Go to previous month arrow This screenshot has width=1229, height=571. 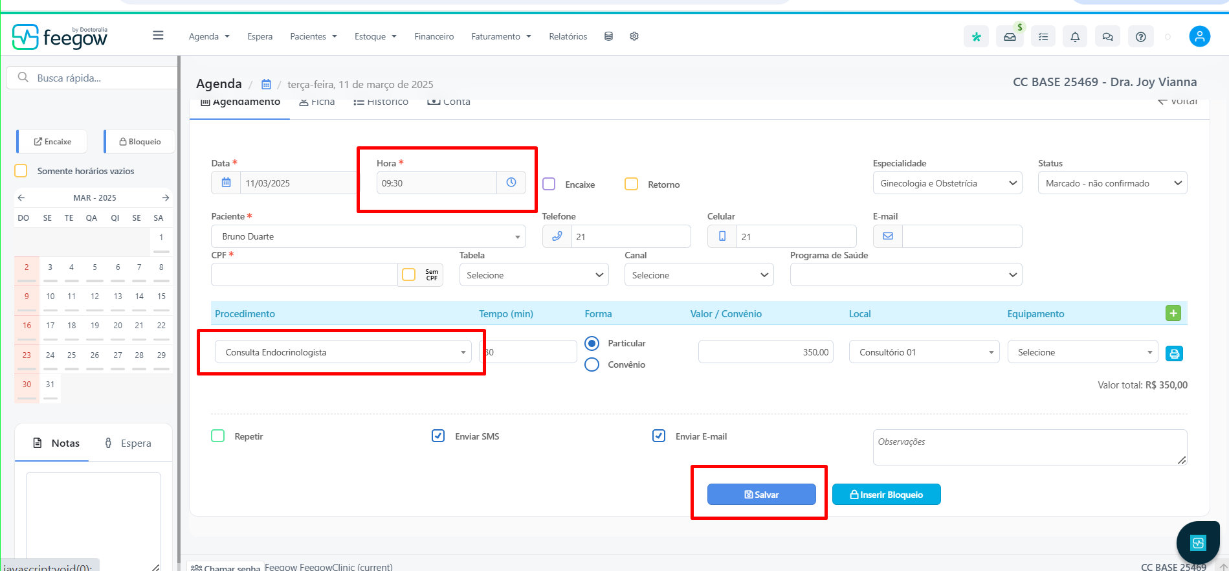(21, 197)
